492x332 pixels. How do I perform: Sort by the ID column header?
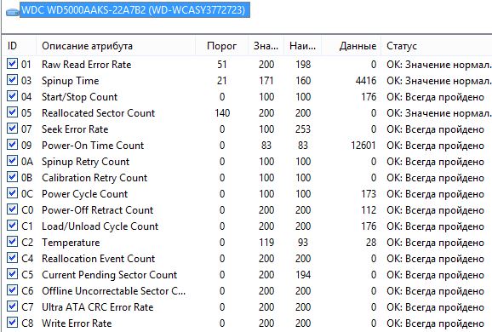[x=19, y=46]
